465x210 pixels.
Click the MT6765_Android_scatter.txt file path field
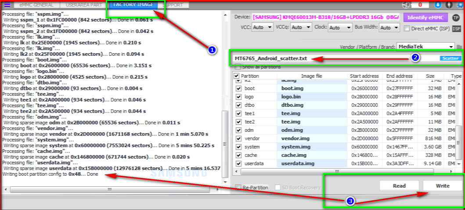[336, 58]
